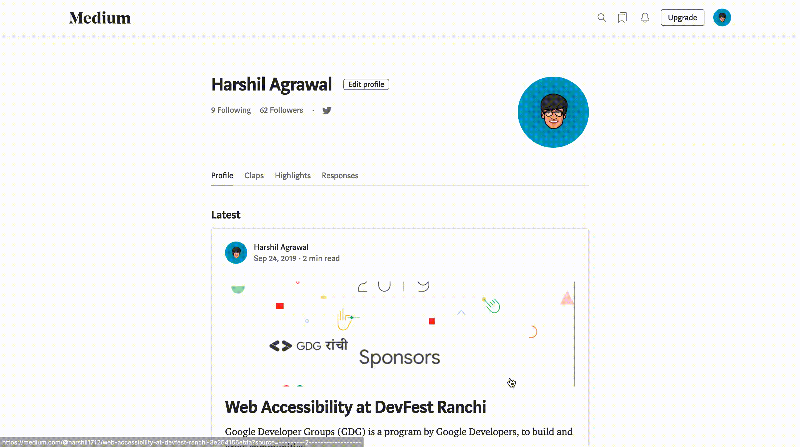Open the Profile tab
The height and width of the screenshot is (447, 800).
pos(221,175)
